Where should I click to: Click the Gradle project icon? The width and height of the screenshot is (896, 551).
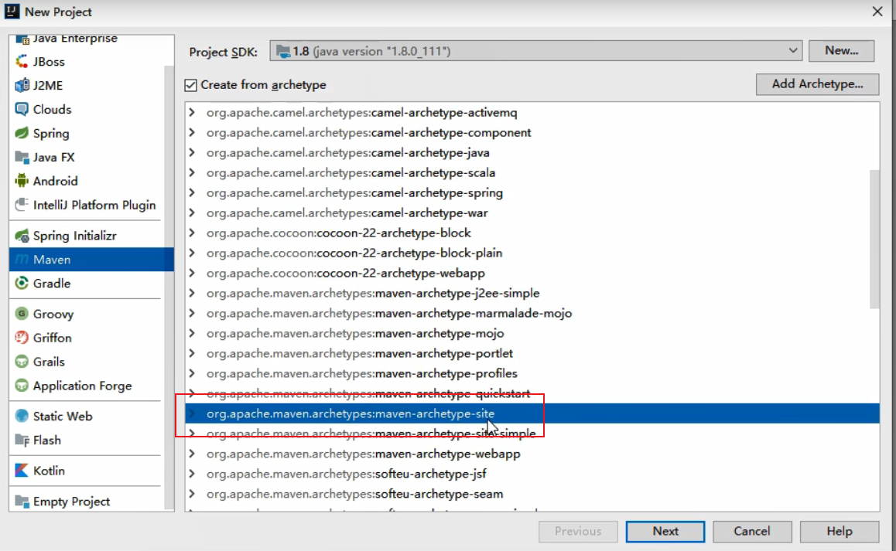pos(22,284)
